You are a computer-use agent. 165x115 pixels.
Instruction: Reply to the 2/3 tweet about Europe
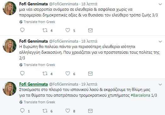point(22,73)
